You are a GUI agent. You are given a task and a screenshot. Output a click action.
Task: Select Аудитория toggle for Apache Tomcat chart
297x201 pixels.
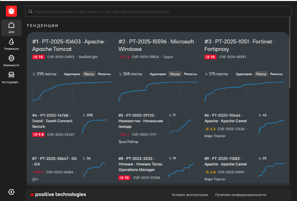pos(72,74)
